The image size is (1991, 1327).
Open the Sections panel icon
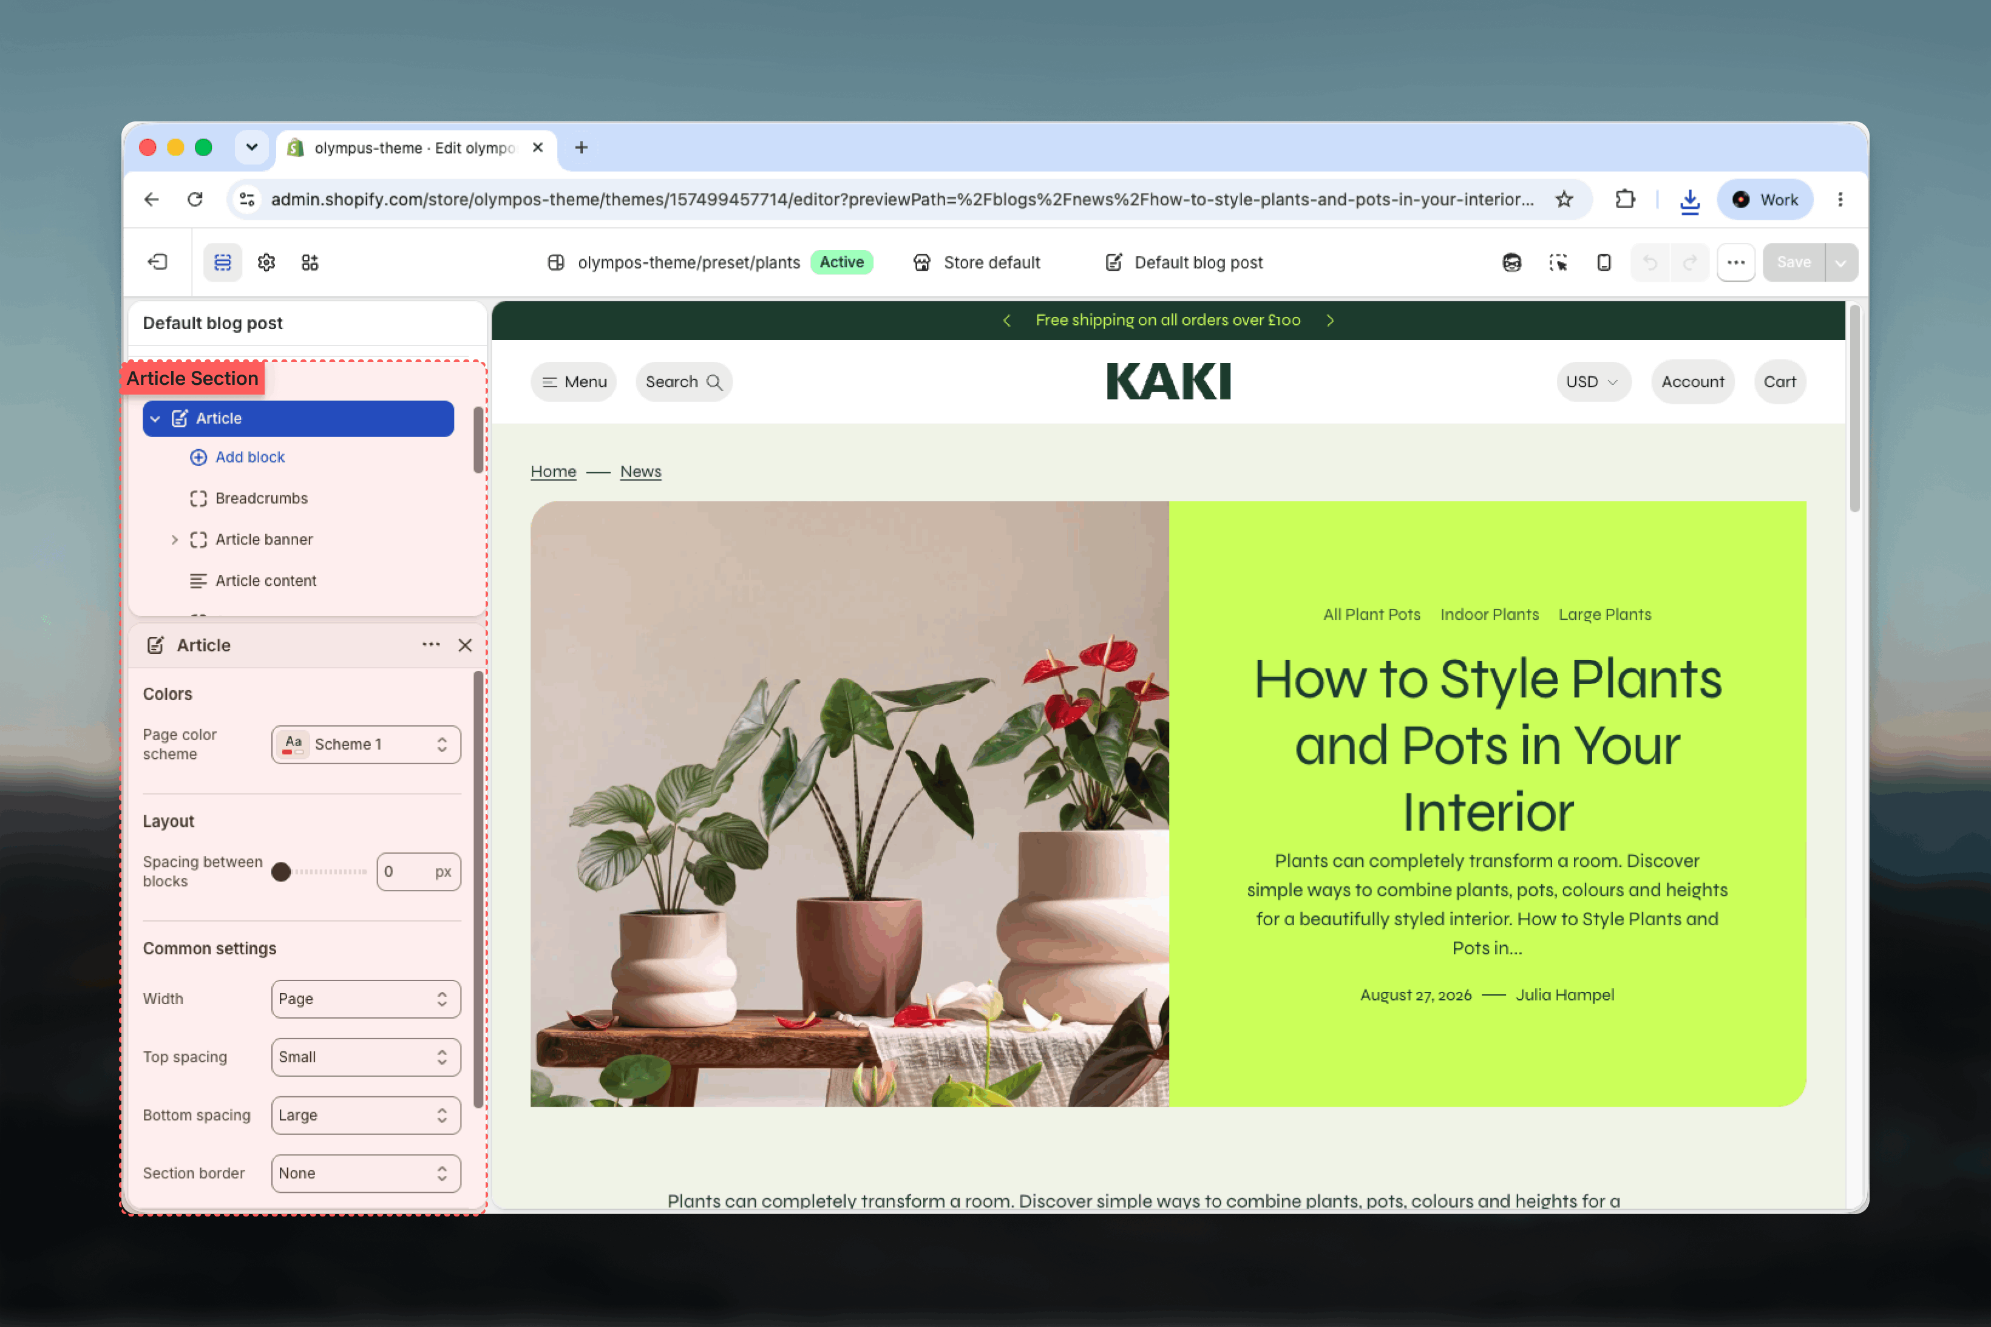tap(223, 262)
